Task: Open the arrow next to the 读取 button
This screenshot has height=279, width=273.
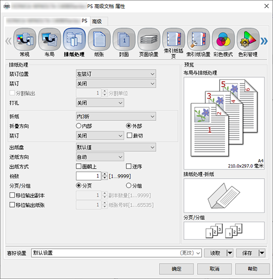Action: pyautogui.click(x=230, y=253)
